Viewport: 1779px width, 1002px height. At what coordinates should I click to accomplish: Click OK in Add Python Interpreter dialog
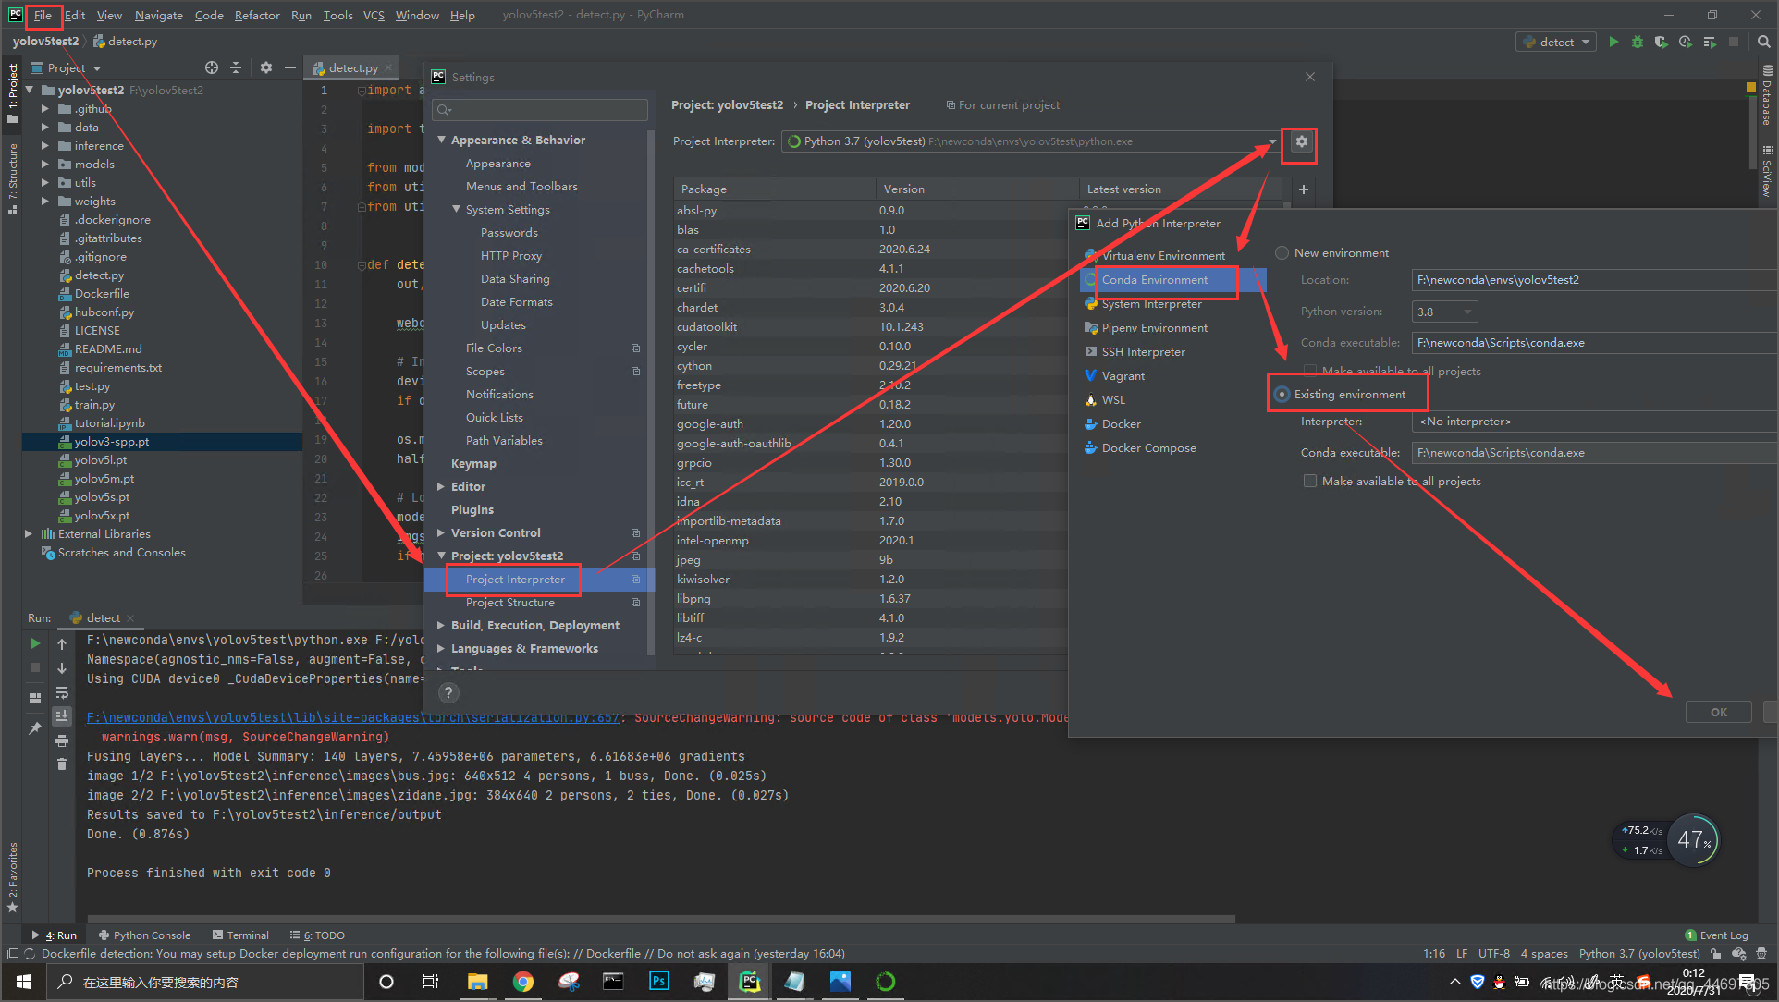1718,712
